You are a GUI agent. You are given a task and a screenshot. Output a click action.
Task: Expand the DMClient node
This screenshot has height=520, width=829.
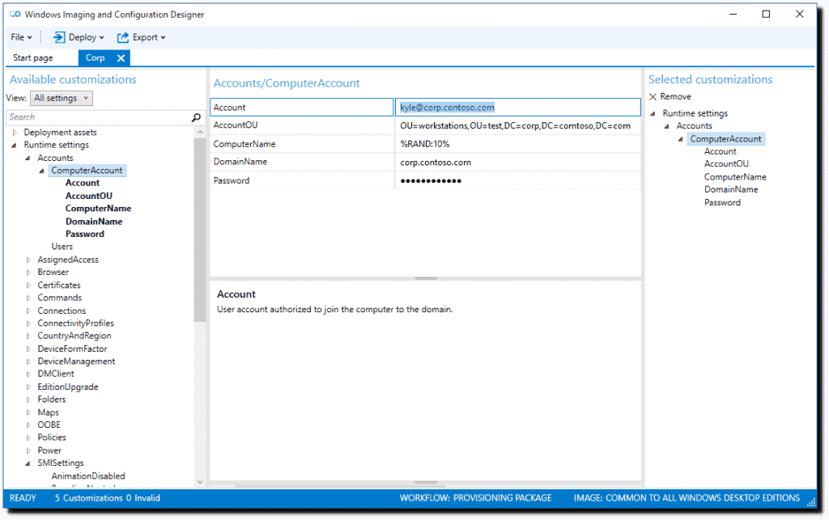point(28,374)
